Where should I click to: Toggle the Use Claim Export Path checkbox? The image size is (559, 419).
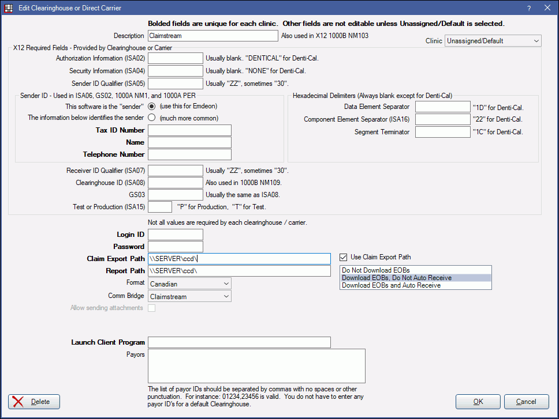coord(344,257)
